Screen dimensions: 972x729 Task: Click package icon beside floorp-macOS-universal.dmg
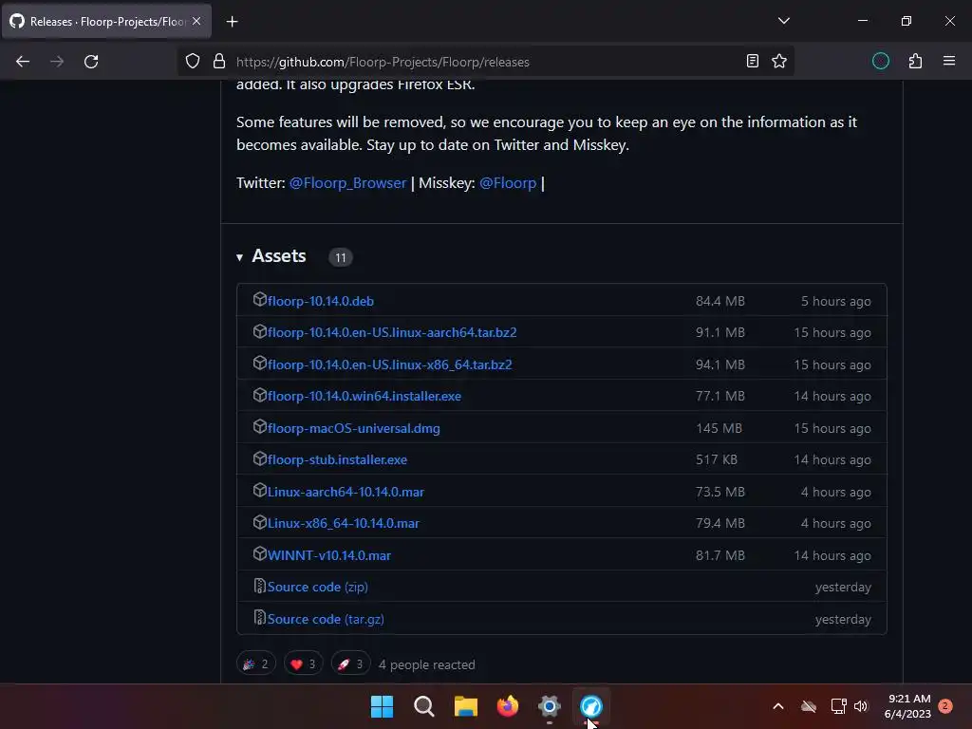[x=260, y=426]
